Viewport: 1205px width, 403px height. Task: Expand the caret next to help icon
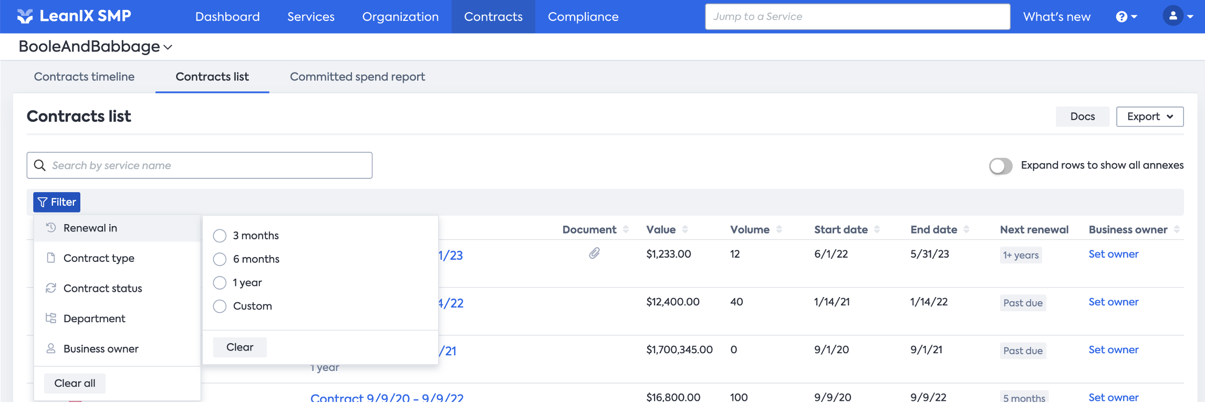click(x=1134, y=17)
